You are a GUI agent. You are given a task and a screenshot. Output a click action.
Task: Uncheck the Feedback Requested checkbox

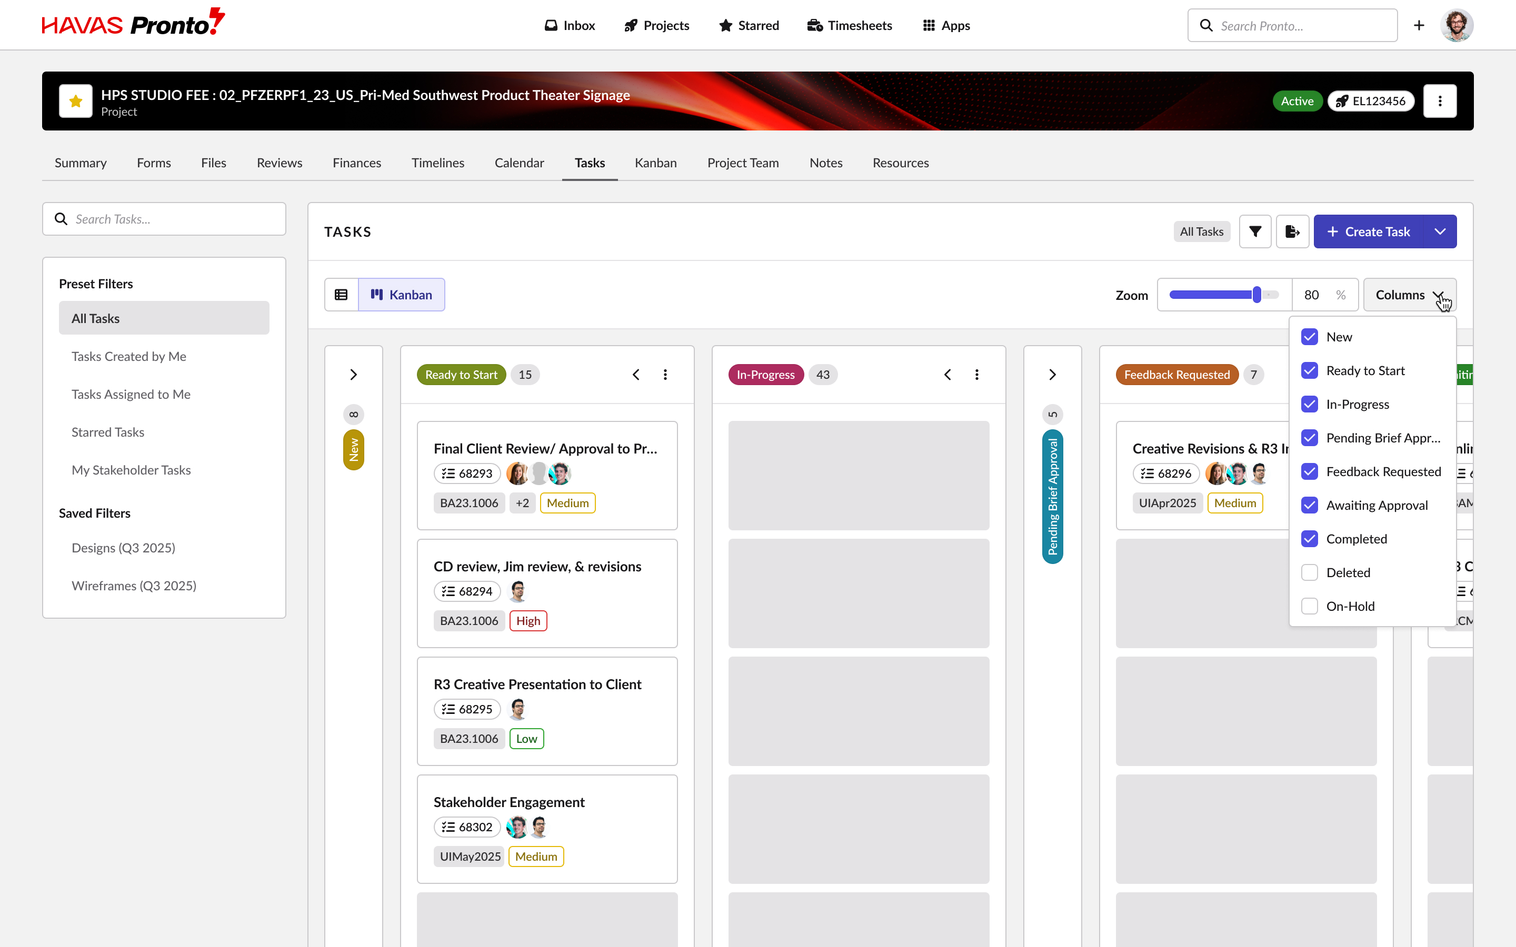[1309, 471]
